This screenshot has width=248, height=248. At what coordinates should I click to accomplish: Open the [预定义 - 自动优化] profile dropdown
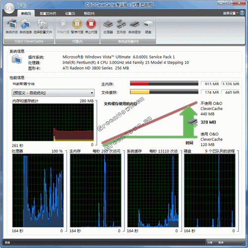pos(53,93)
